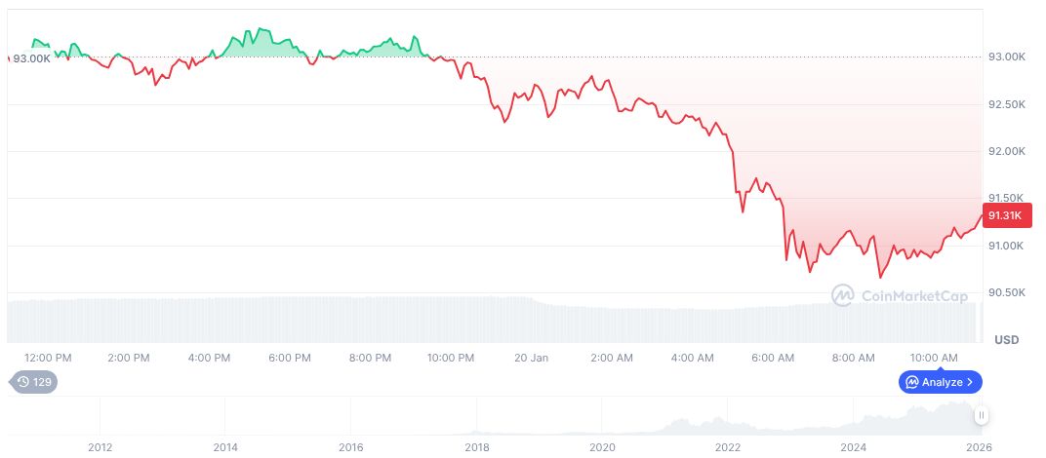Click the 2018 year on the overview timeline
The height and width of the screenshot is (458, 1046).
point(477,447)
